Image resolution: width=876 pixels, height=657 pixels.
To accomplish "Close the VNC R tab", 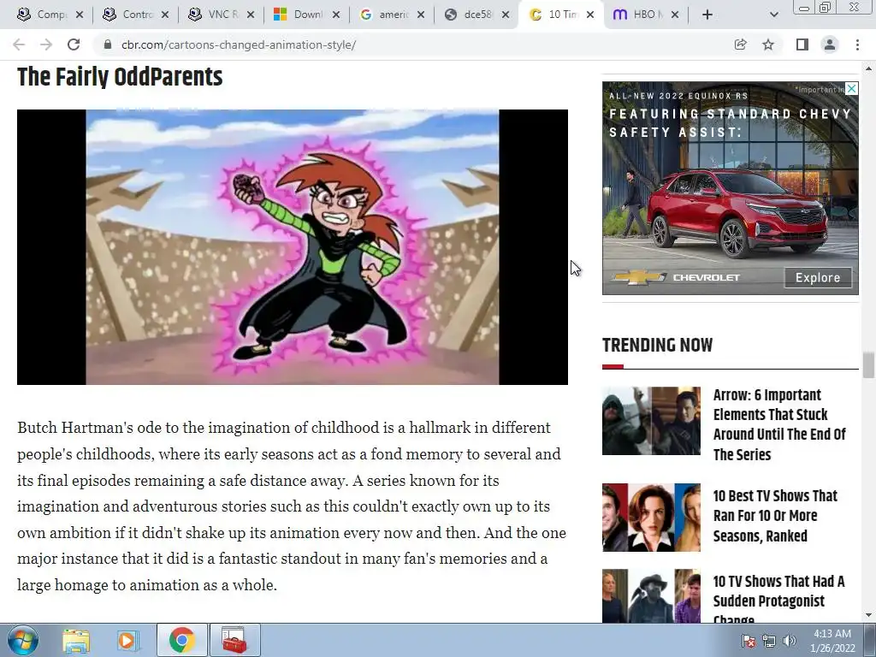I will pos(251,15).
